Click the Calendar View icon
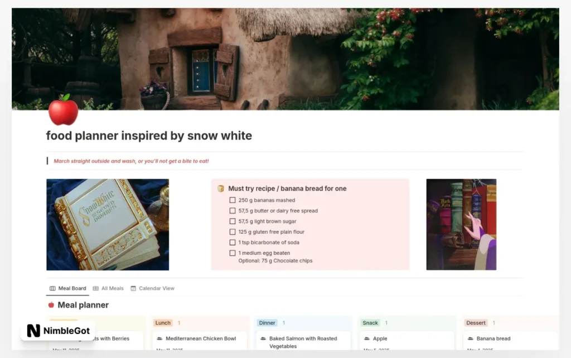This screenshot has height=358, width=571. 133,288
